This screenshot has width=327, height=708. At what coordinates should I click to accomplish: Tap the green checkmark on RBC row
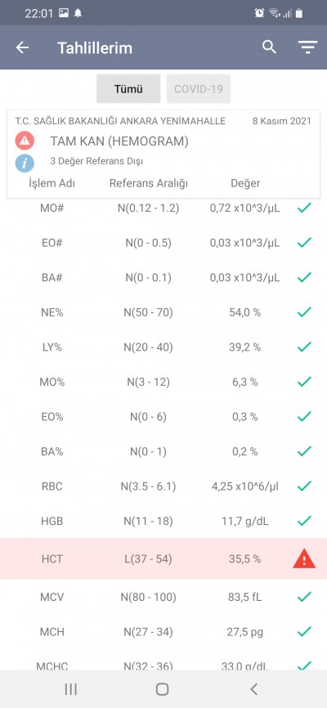pyautogui.click(x=304, y=486)
